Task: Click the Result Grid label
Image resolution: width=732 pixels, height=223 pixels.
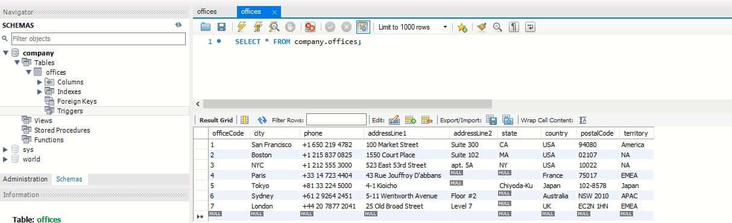Action: (216, 120)
